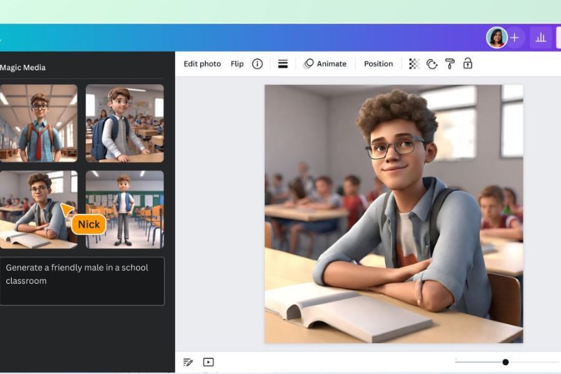
Task: Select the boy with backpack thumbnail
Action: 125,122
